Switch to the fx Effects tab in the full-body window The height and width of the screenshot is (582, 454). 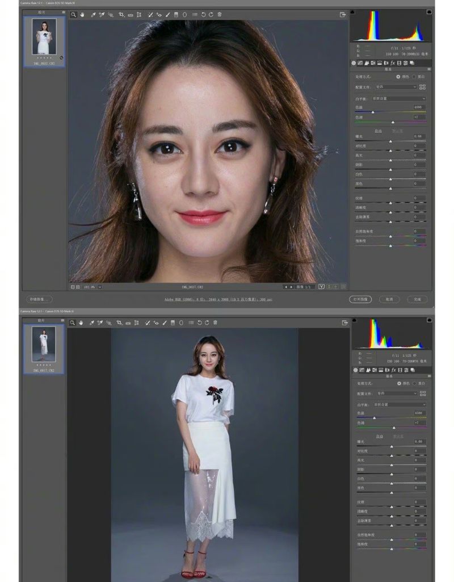392,370
